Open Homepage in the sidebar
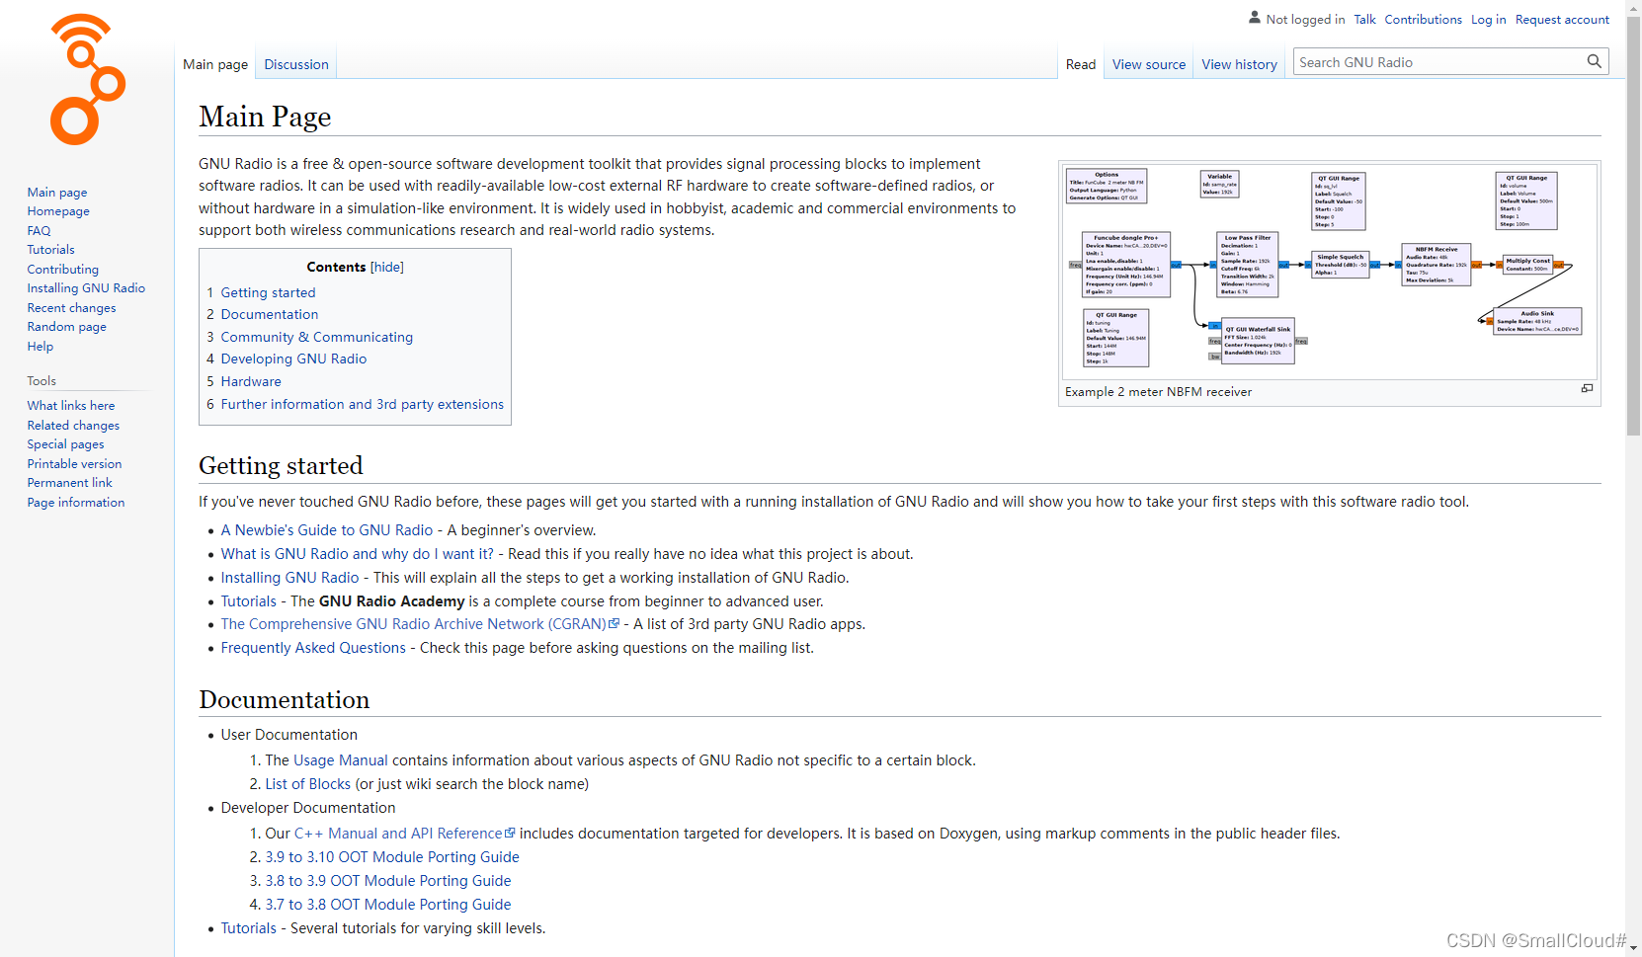1642x957 pixels. [x=58, y=211]
